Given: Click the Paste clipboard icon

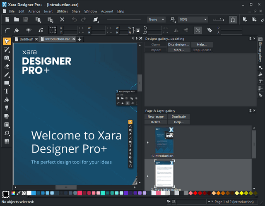Looking at the screenshot, I should pos(50,19).
